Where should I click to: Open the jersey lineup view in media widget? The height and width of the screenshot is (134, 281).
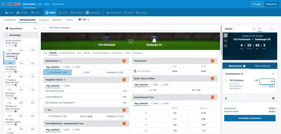pos(226,46)
